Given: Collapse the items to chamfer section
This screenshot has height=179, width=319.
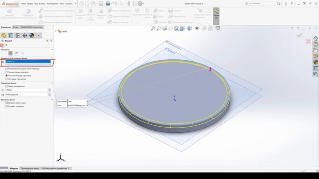Looking at the screenshot, I should tap(52, 58).
